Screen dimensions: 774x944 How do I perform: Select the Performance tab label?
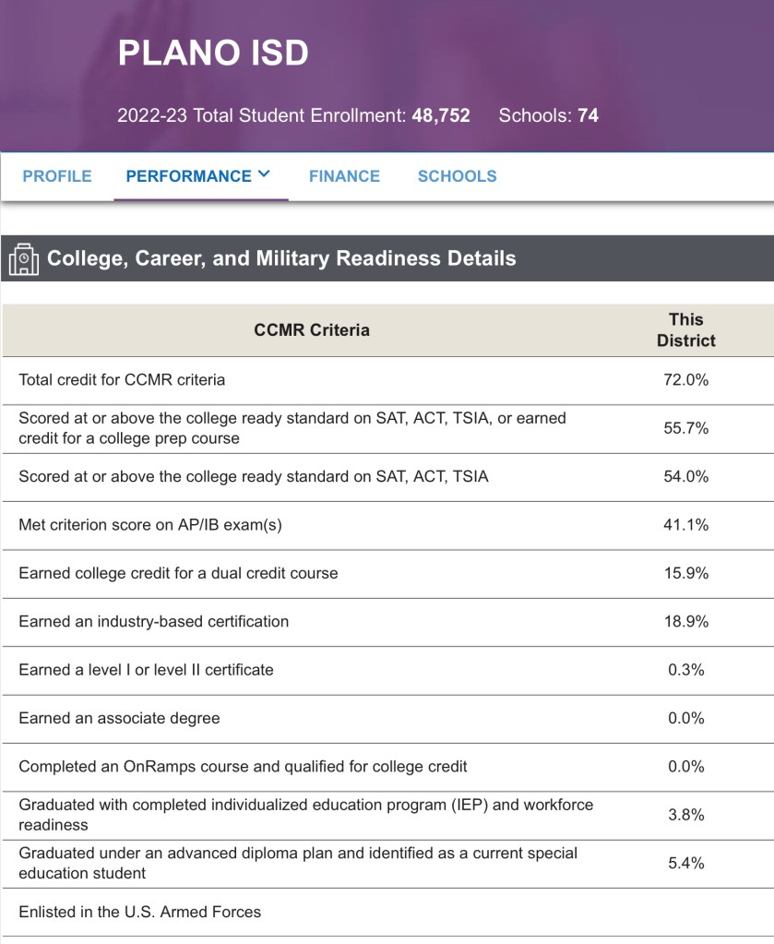pos(188,176)
